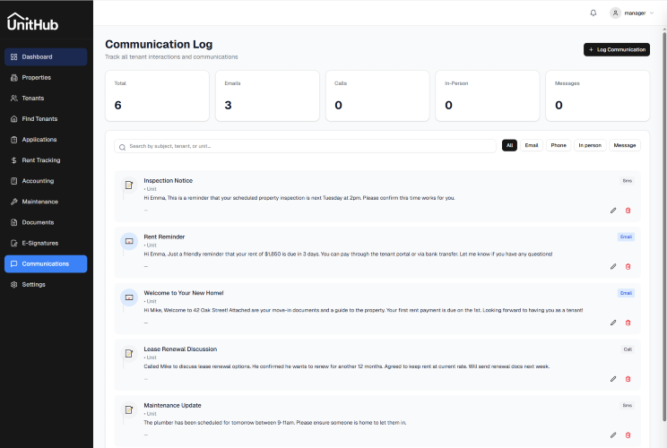
Task: Edit the Welcome to Your New Home entry
Action: pyautogui.click(x=613, y=323)
